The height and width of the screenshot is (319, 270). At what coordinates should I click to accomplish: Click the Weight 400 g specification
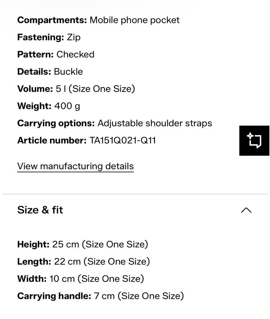click(49, 106)
